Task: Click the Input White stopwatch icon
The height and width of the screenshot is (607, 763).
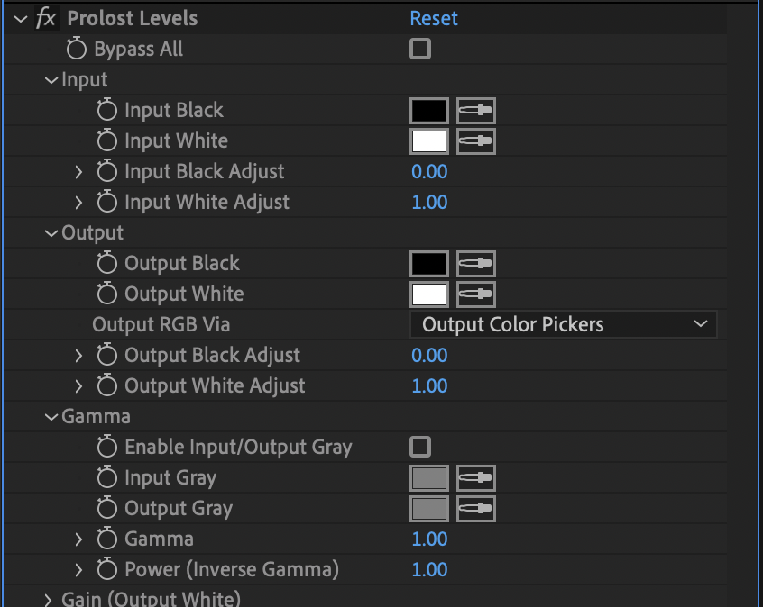Action: click(107, 140)
